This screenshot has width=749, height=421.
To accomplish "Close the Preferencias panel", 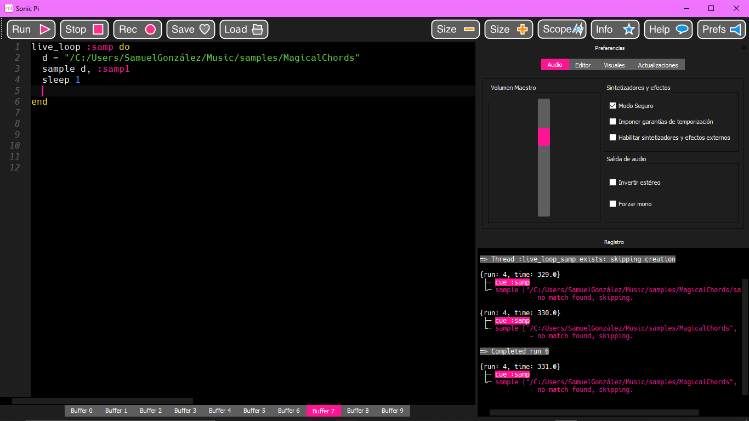I will (744, 48).
